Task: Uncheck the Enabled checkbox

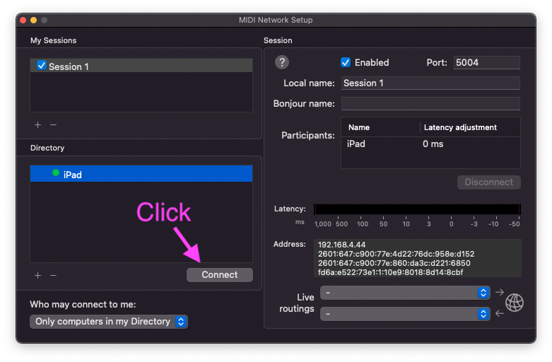Action: (x=346, y=62)
